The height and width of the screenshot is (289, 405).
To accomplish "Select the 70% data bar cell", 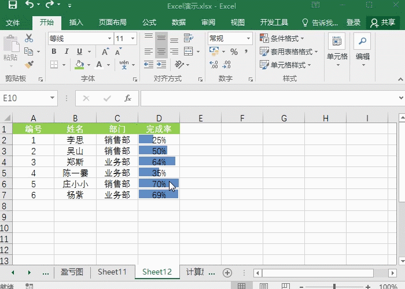I will pos(159,184).
